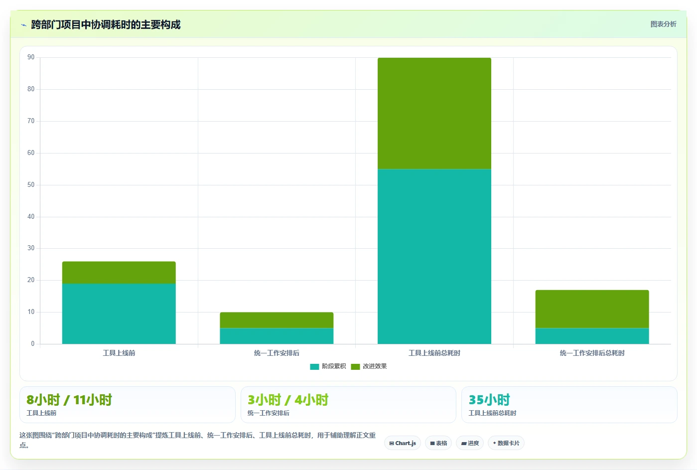The image size is (697, 470).
Task: Click the 阶段累积 legend label text
Action: point(334,366)
